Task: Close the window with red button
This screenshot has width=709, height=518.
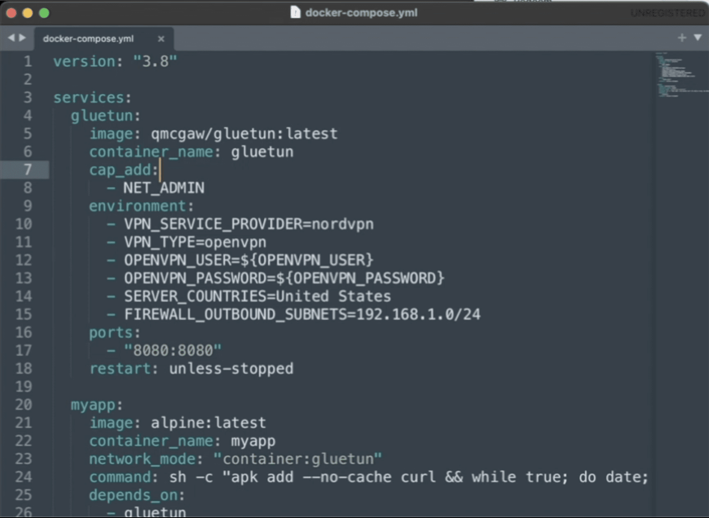Action: (11, 13)
